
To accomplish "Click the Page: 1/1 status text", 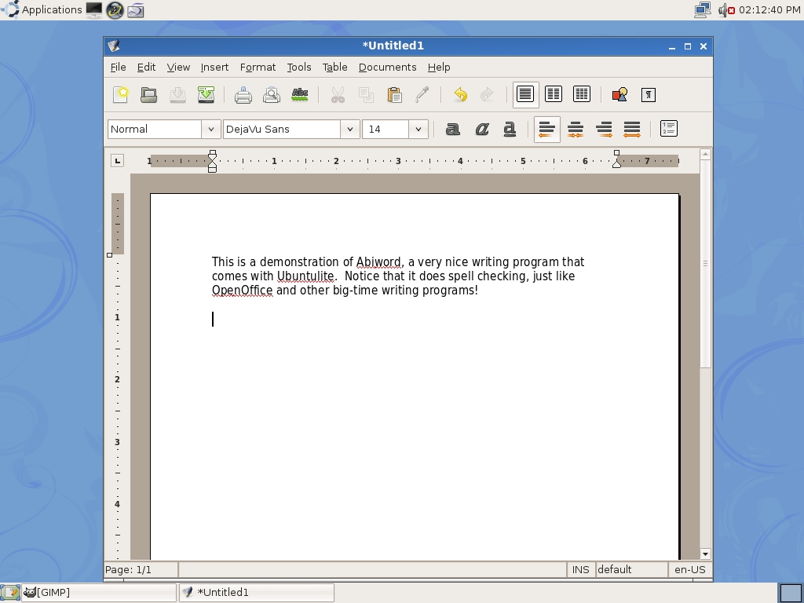I will (128, 570).
